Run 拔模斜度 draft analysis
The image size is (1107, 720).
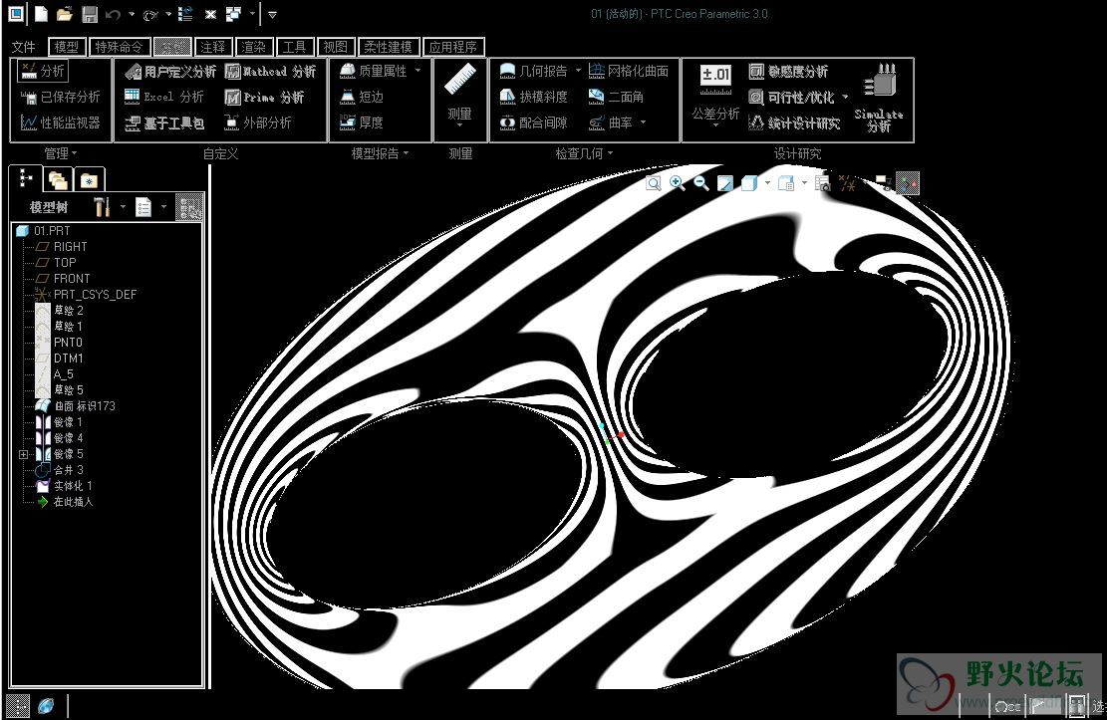tap(534, 97)
